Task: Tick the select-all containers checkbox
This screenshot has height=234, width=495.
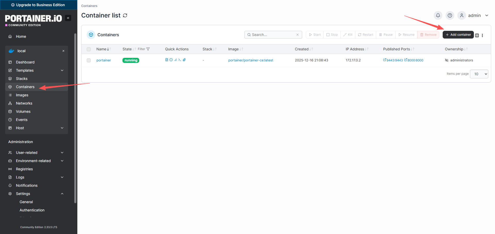Action: [89, 49]
